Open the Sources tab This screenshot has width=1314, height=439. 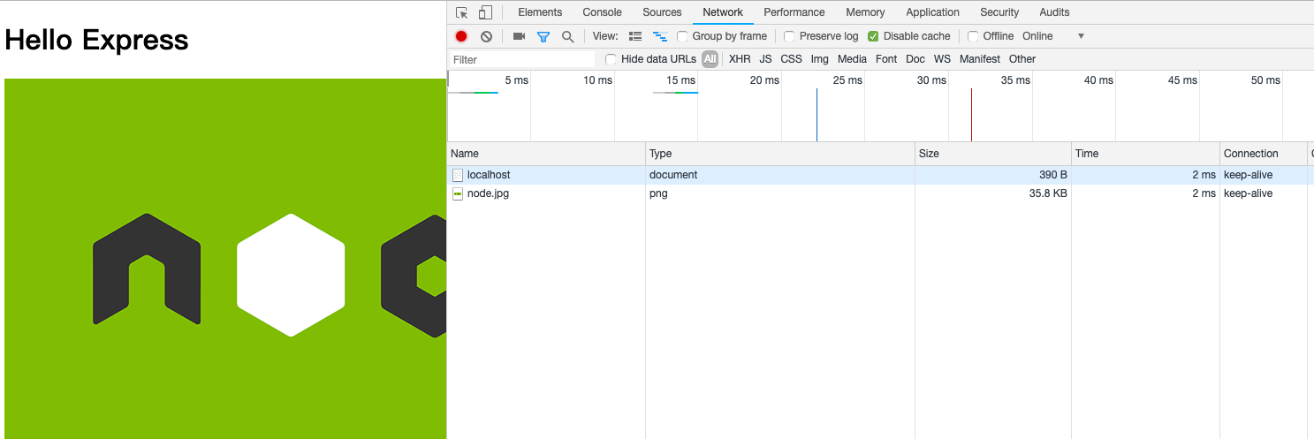pyautogui.click(x=662, y=12)
